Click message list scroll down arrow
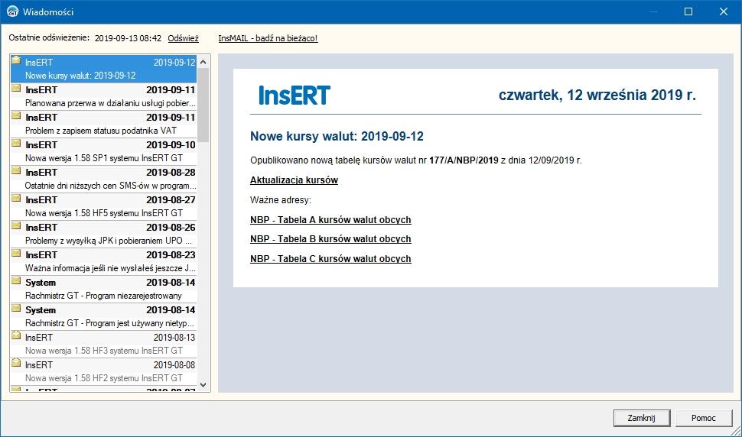This screenshot has height=437, width=742. coord(203,385)
